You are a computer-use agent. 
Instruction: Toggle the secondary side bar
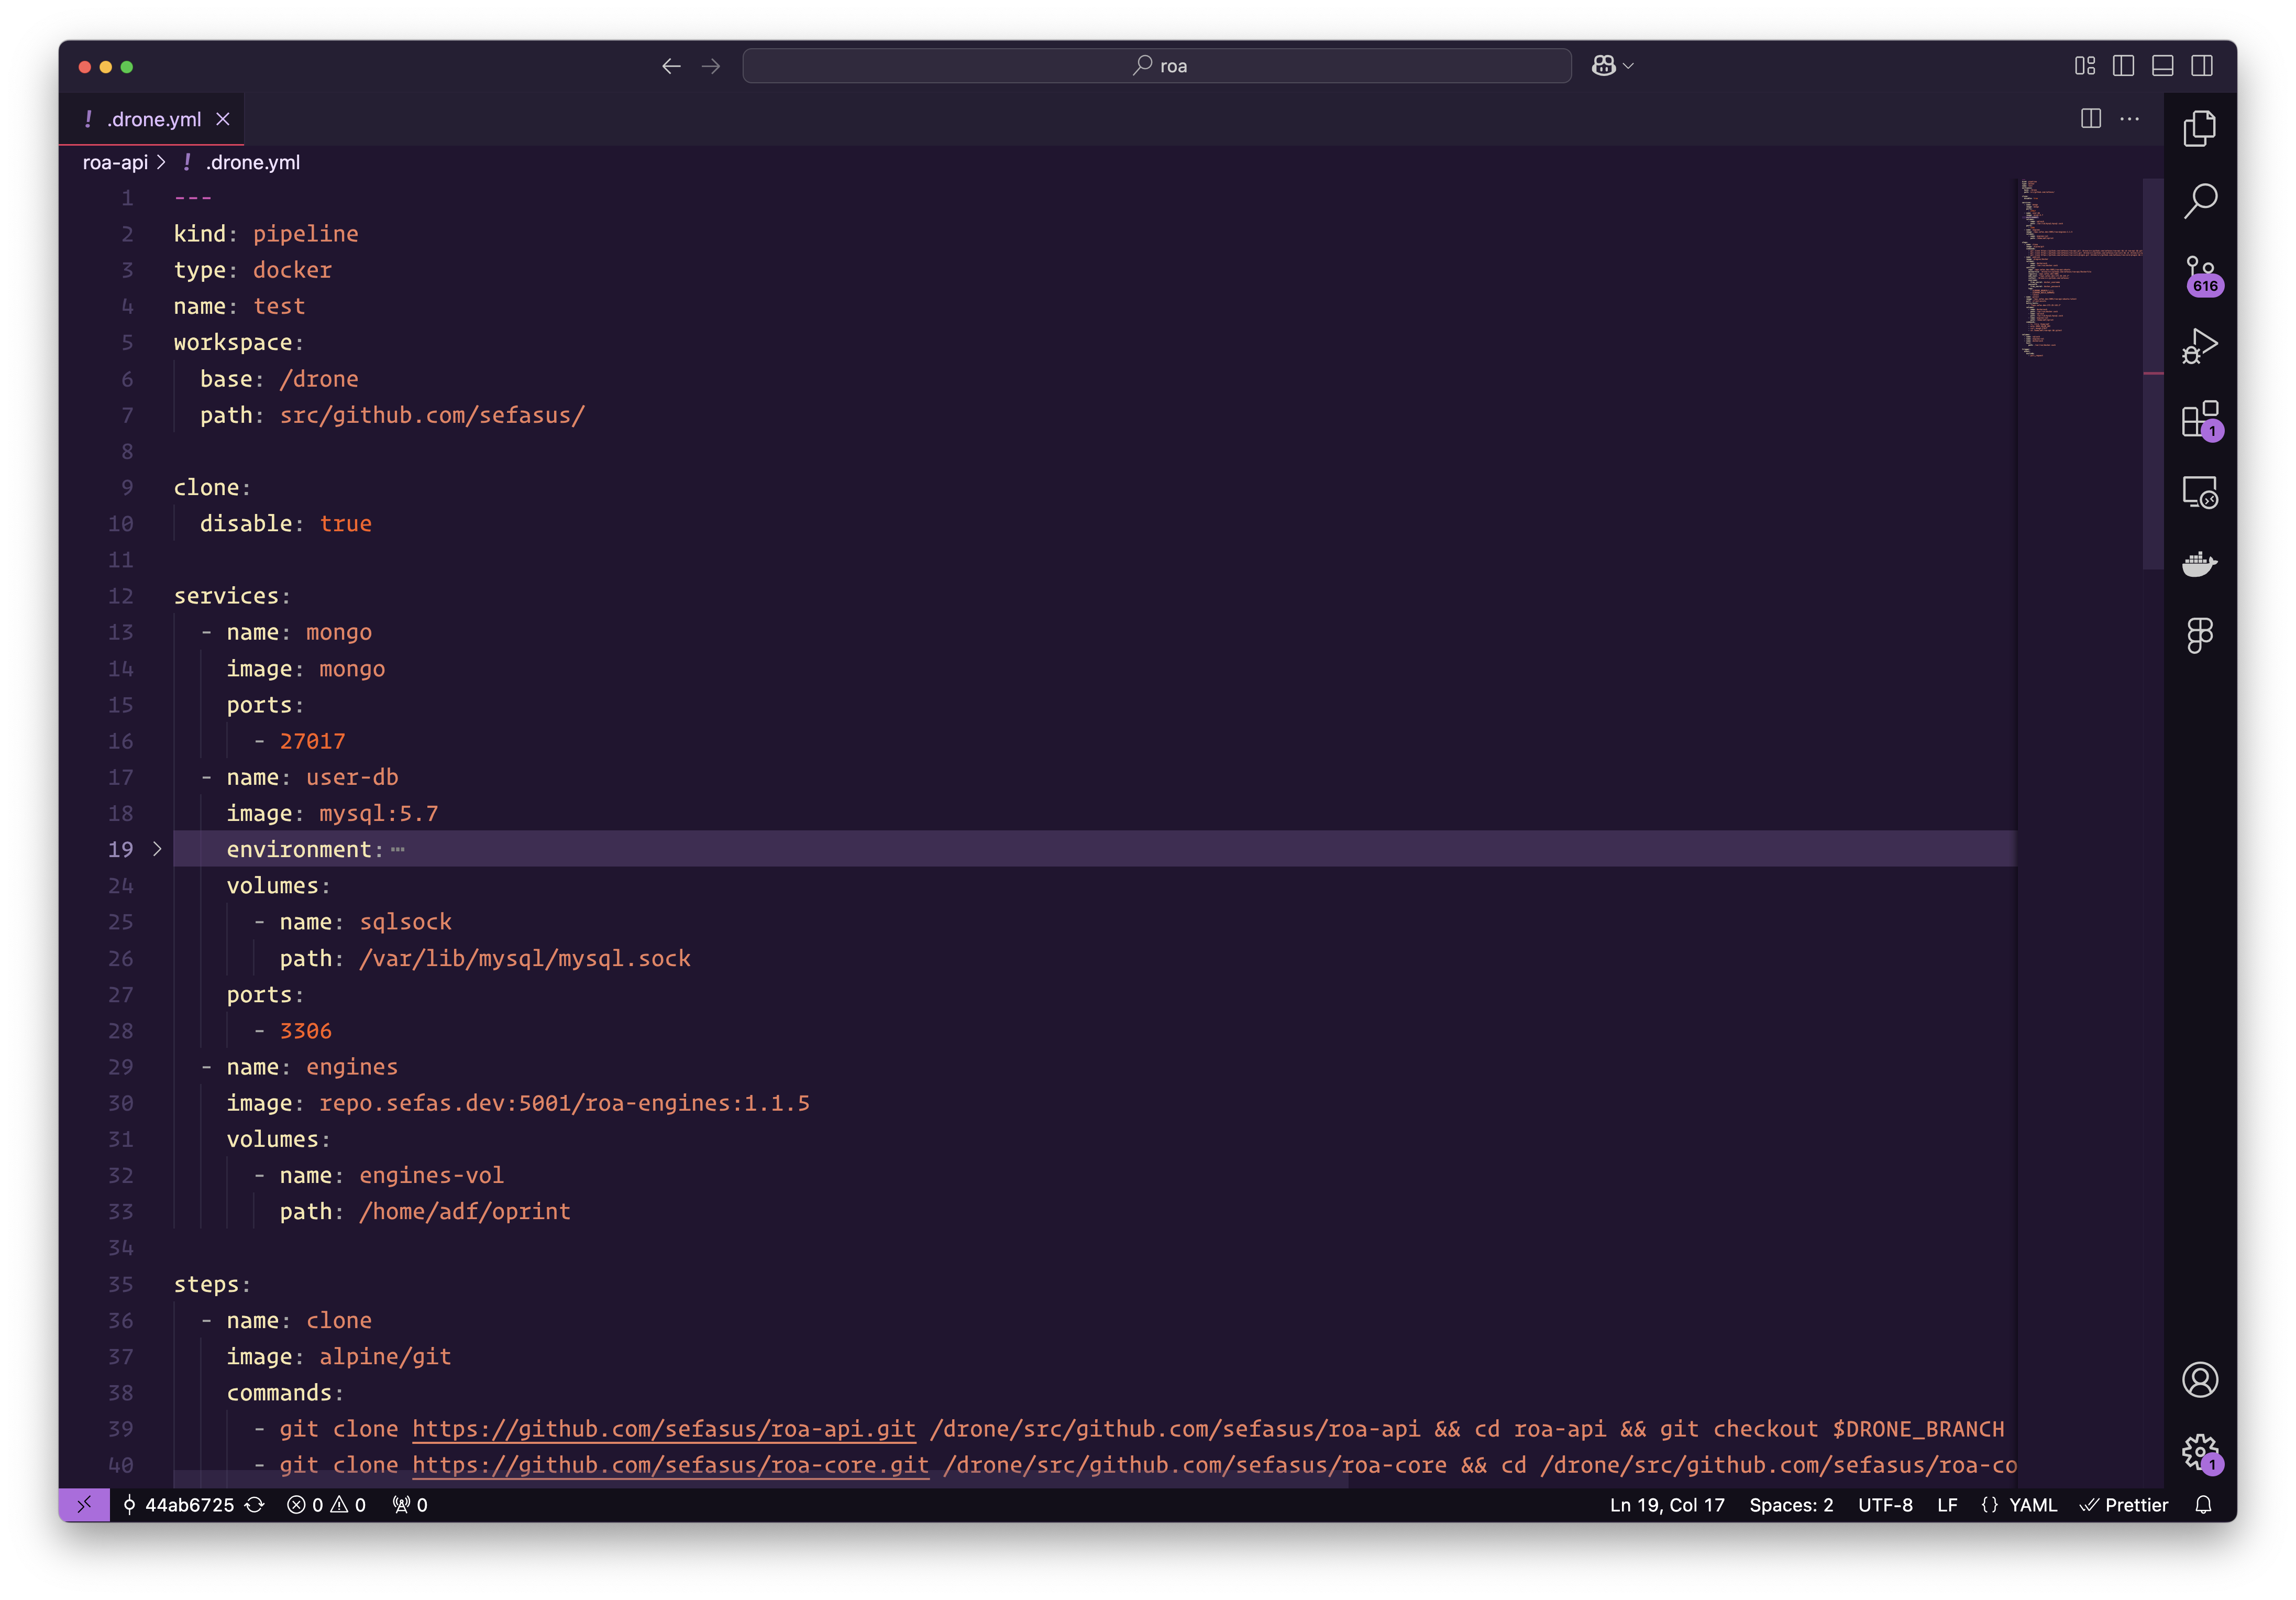click(2201, 66)
